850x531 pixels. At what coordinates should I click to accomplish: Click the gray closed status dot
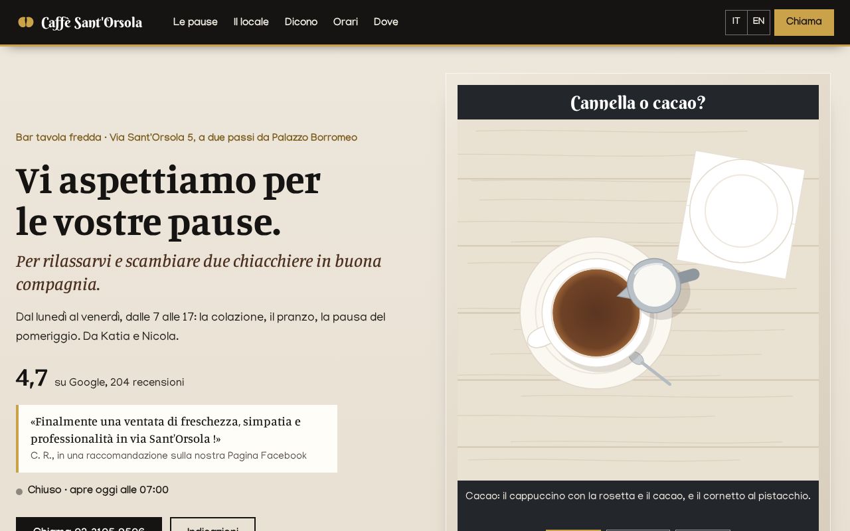coord(19,492)
